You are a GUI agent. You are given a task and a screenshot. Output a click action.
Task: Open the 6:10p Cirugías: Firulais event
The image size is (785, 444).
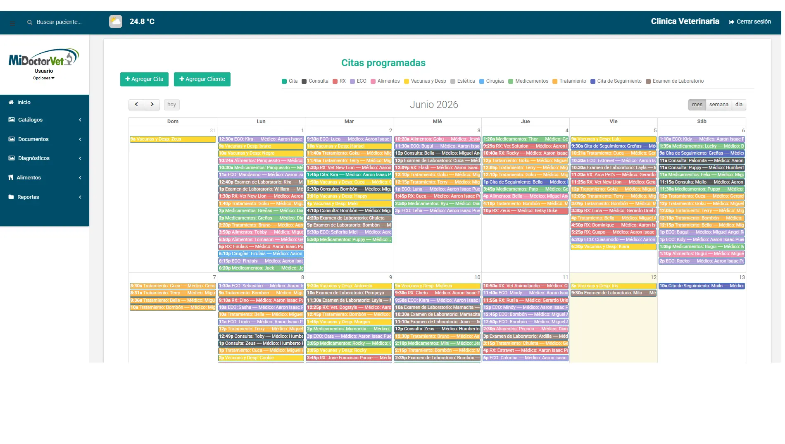[x=261, y=254]
